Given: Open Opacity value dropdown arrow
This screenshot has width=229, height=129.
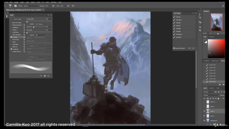Looking at the screenshot, I should 50,6.
